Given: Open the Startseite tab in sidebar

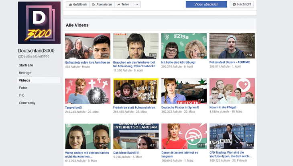Looking at the screenshot, I should click(26, 65).
